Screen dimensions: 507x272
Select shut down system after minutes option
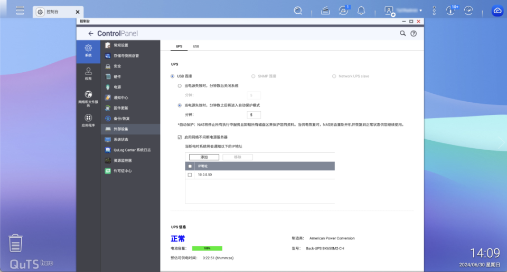click(x=180, y=86)
